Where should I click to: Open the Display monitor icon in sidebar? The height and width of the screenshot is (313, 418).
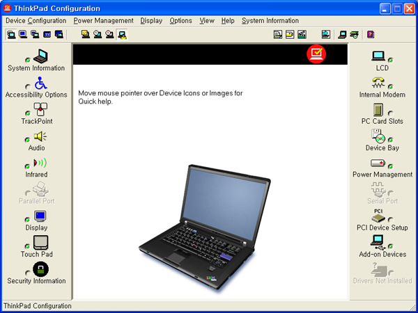pyautogui.click(x=40, y=216)
